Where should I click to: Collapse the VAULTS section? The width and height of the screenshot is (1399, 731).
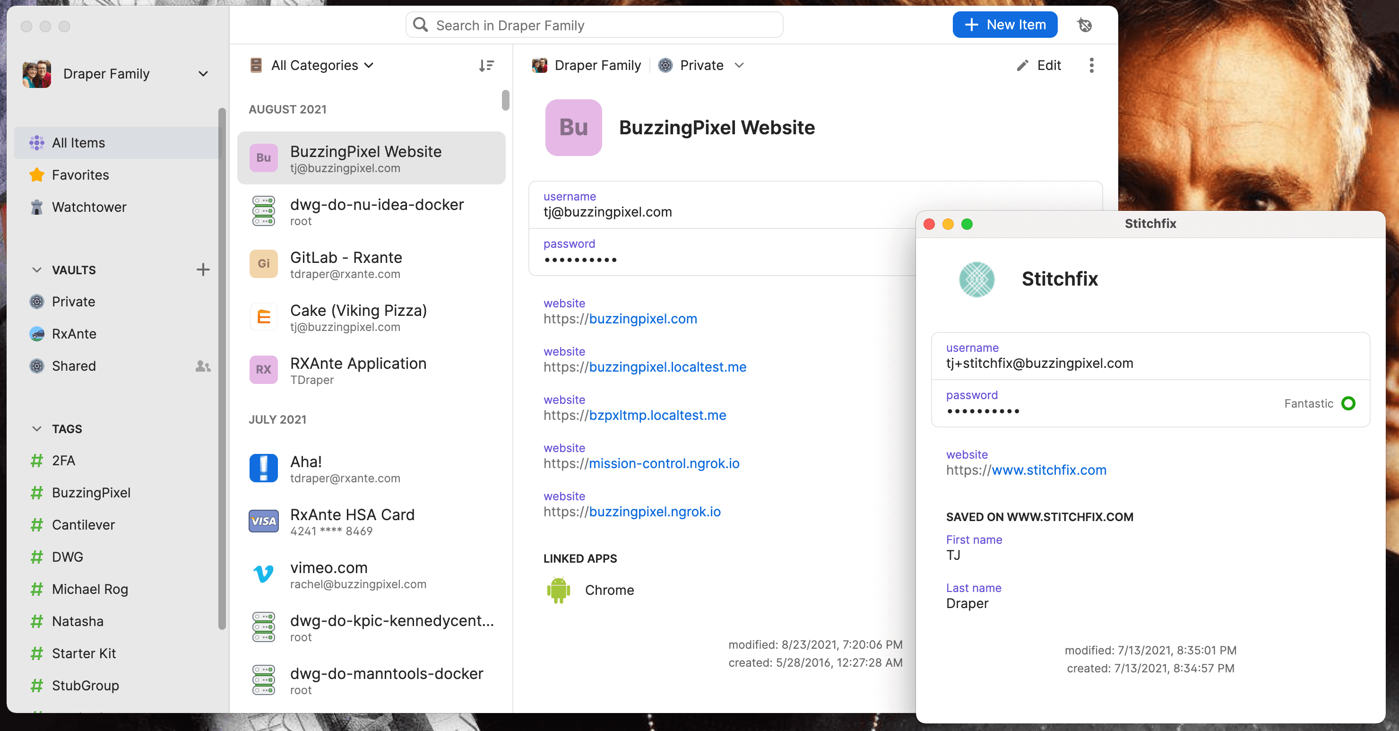37,270
